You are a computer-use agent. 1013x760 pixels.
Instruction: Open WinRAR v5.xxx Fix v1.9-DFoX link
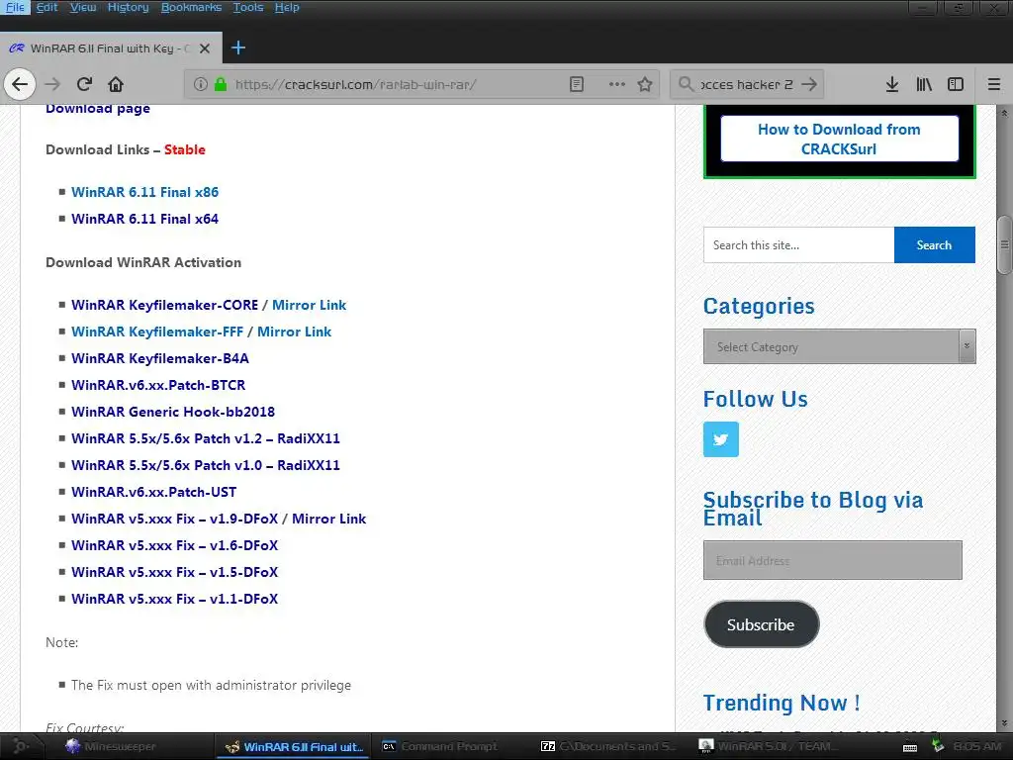[174, 519]
